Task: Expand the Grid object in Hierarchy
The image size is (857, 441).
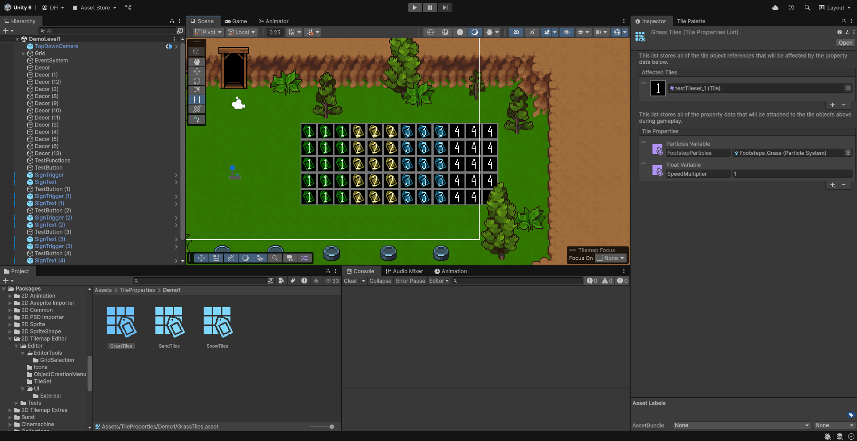Action: point(24,54)
